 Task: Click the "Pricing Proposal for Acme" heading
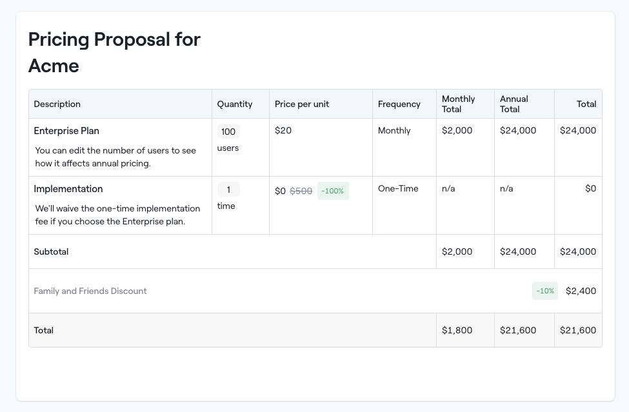pyautogui.click(x=114, y=52)
